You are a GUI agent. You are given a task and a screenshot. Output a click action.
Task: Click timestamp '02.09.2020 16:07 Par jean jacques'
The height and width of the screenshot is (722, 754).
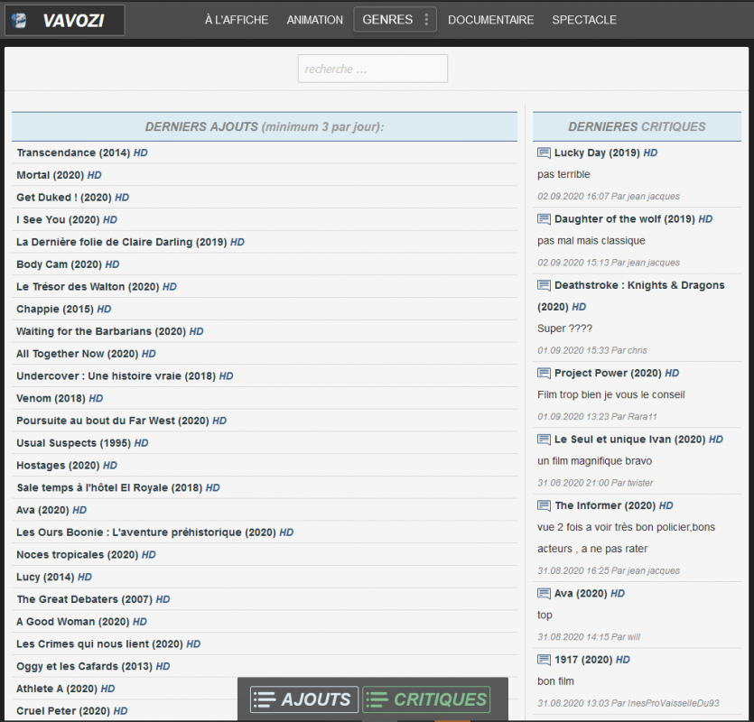pos(609,197)
